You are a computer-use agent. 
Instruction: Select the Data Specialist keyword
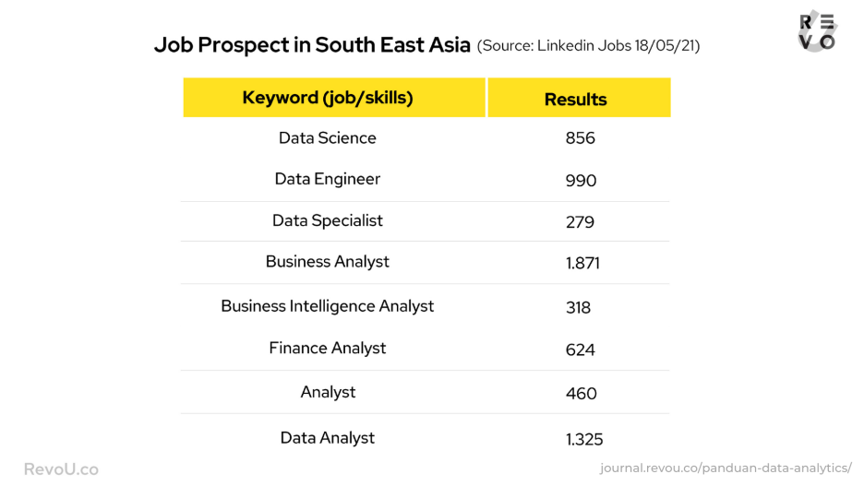(x=328, y=220)
